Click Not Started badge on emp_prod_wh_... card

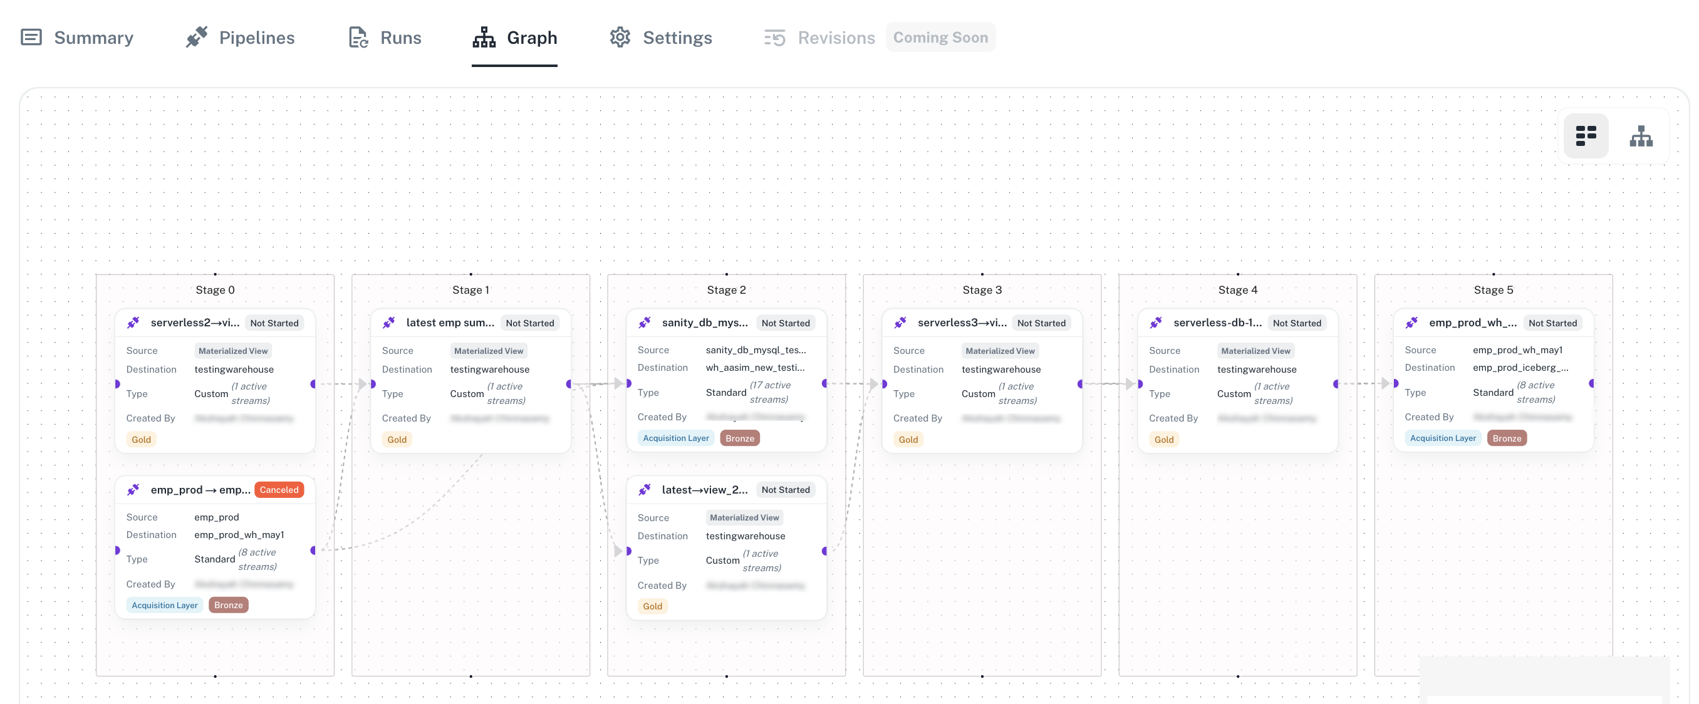click(1552, 323)
